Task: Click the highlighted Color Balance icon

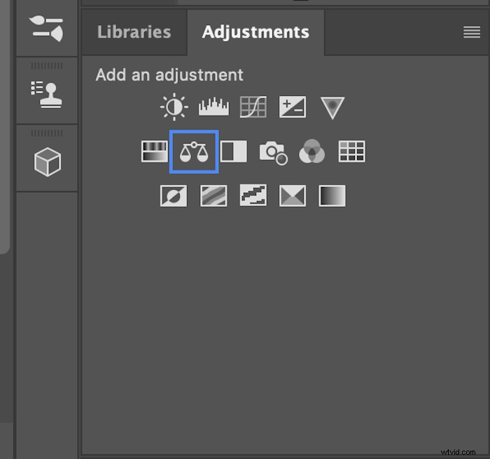Action: pos(194,151)
